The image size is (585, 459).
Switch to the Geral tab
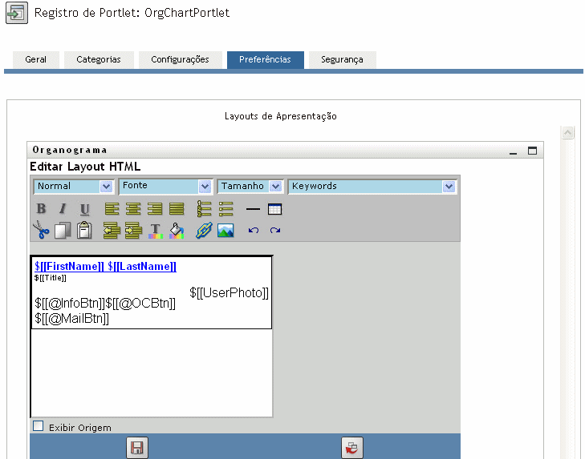pyautogui.click(x=36, y=59)
